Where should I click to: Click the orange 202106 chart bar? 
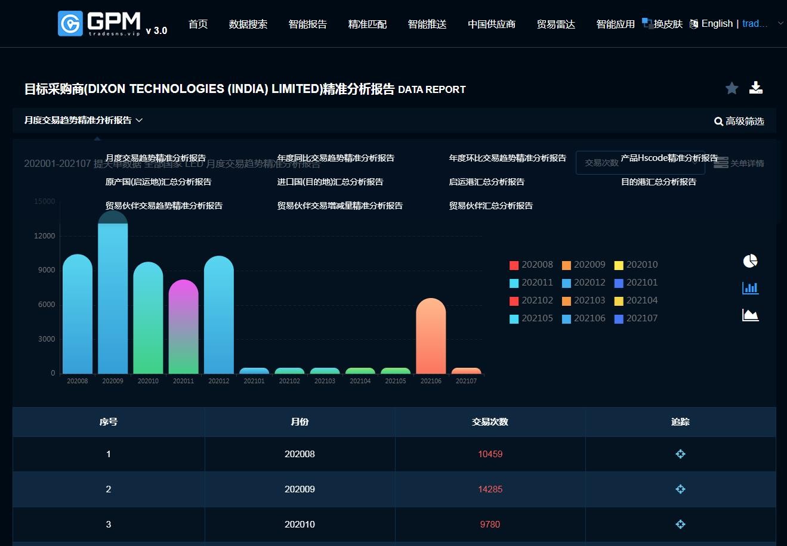pyautogui.click(x=431, y=336)
